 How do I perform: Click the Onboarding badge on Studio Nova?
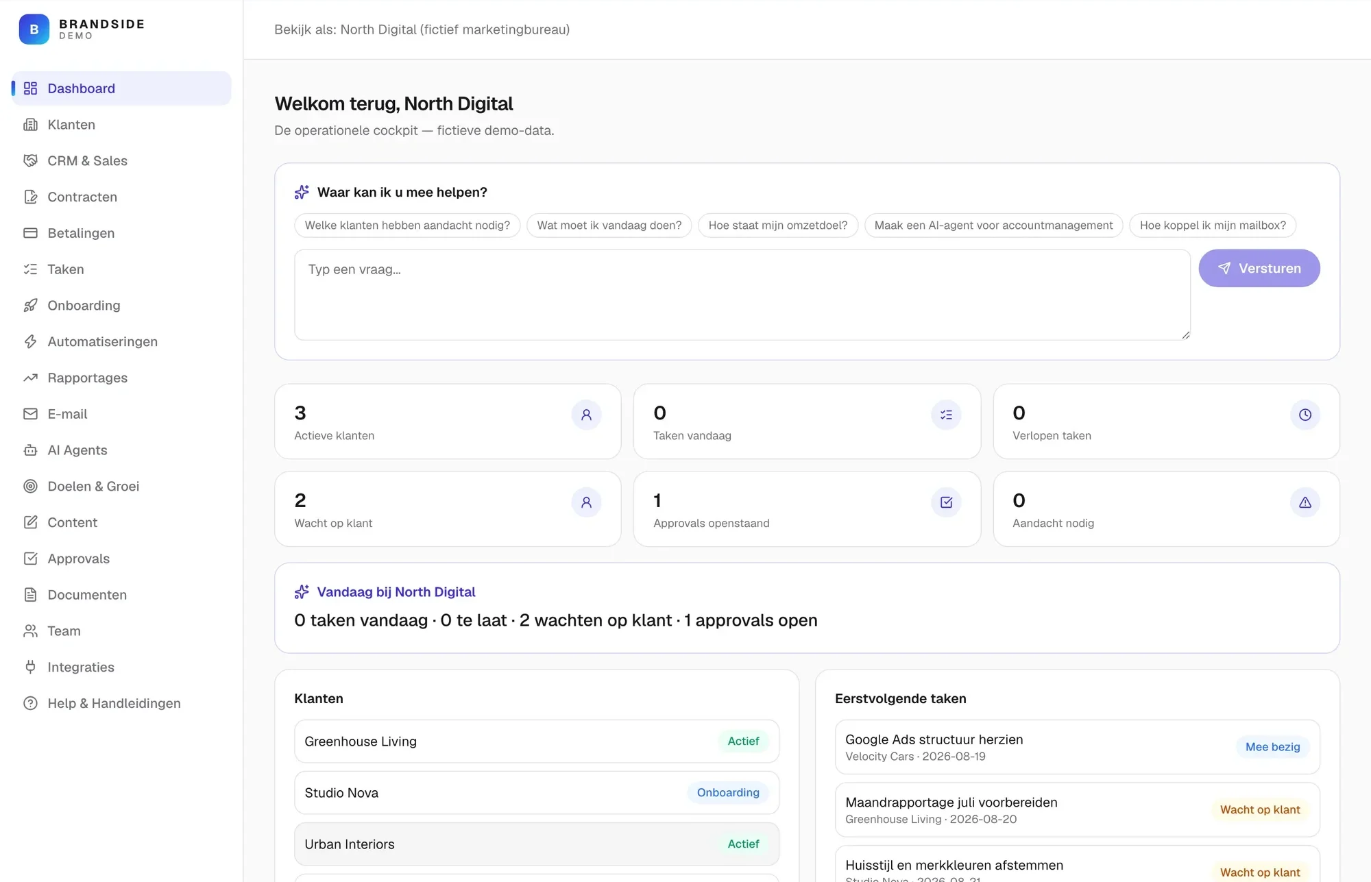728,793
